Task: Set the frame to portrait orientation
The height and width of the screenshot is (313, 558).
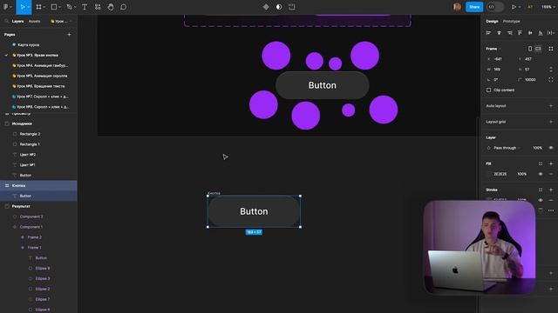Action: tap(530, 49)
